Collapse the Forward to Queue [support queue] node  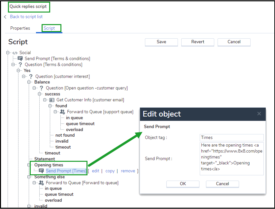tap(55, 112)
